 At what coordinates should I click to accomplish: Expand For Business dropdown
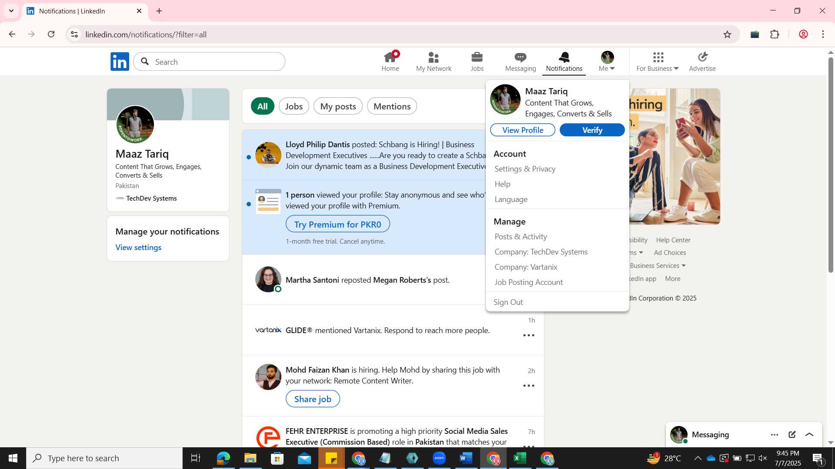pyautogui.click(x=657, y=62)
